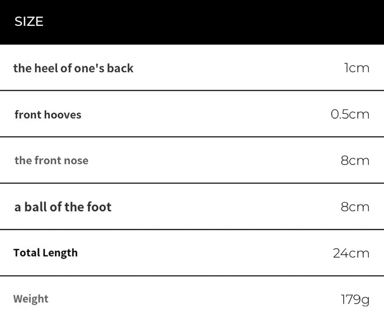Click the divider line below heel row
384x320 pixels.
coord(192,91)
